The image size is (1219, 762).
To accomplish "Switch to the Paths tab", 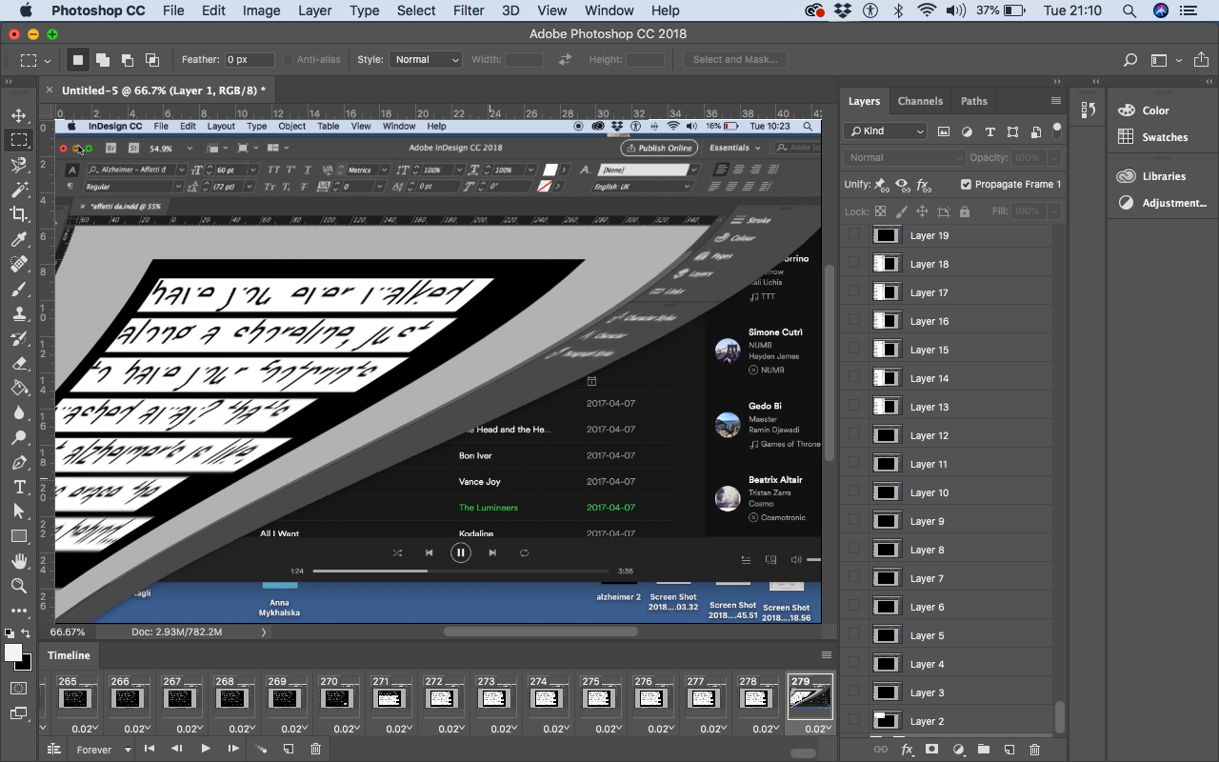I will [x=973, y=101].
